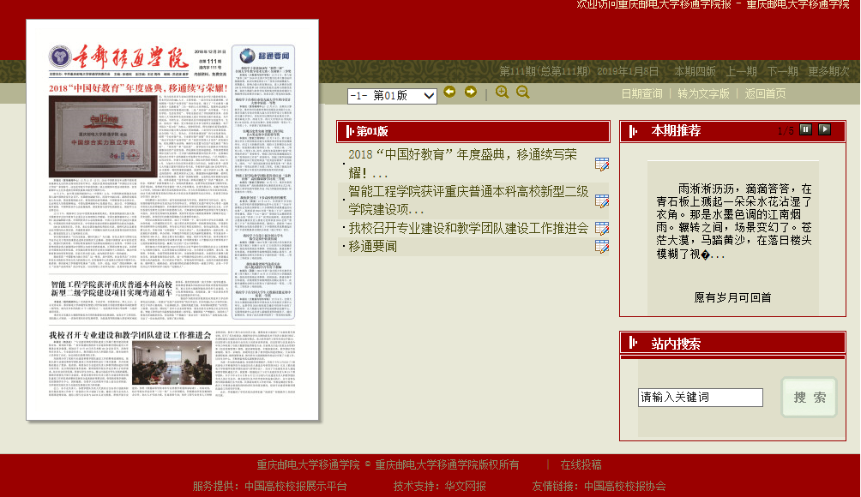Viewport: 861px width, 497px height.
Task: Go to previous page with left arrow icon
Action: click(450, 93)
